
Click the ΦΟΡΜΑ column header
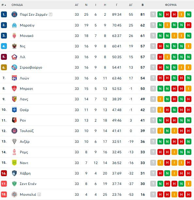[171, 5]
